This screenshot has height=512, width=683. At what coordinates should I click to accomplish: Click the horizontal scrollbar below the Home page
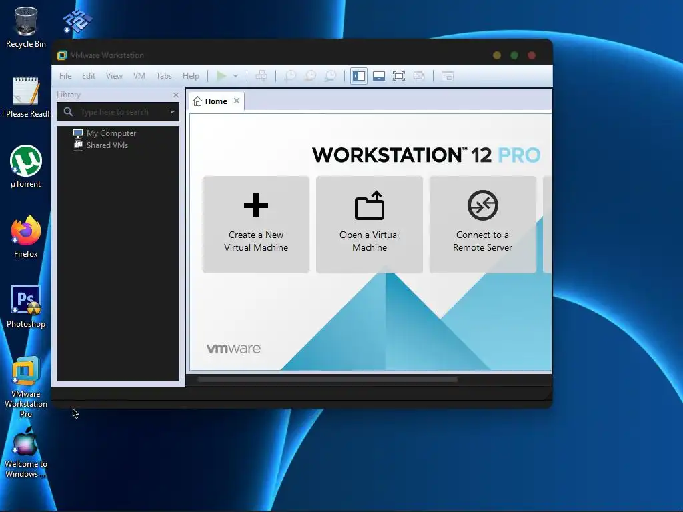[x=327, y=379]
